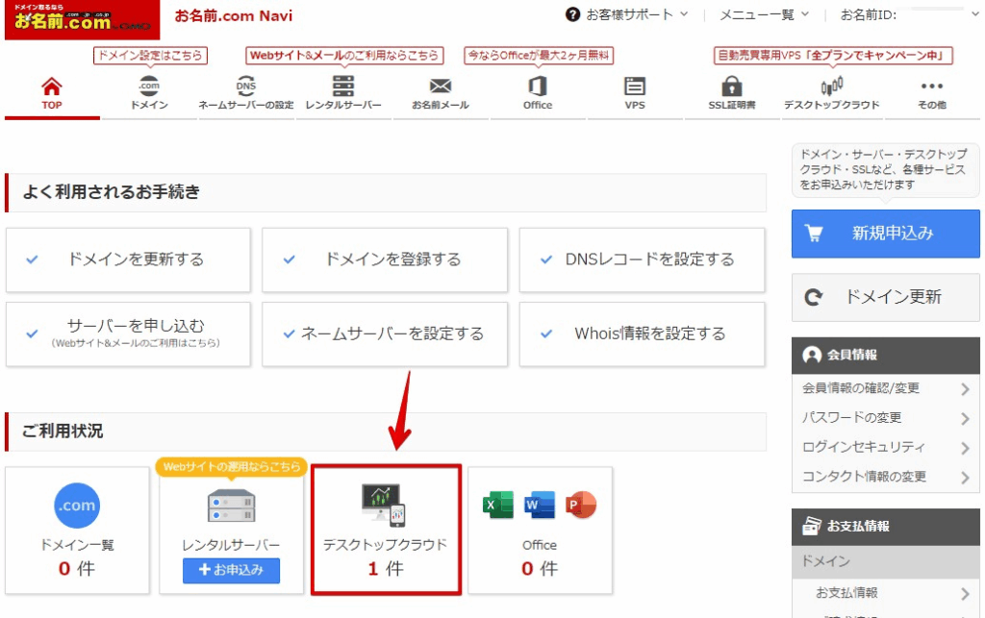Open the VPS icon
The width and height of the screenshot is (985, 618).
[x=635, y=86]
